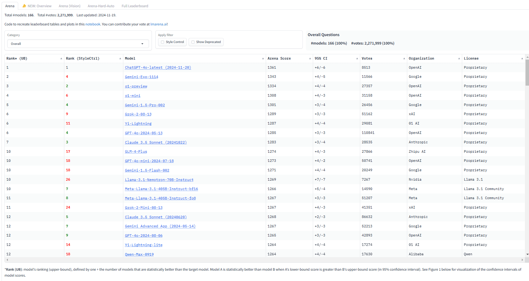Open the Full Leaderboard tab
The height and width of the screenshot is (281, 529).
(135, 6)
